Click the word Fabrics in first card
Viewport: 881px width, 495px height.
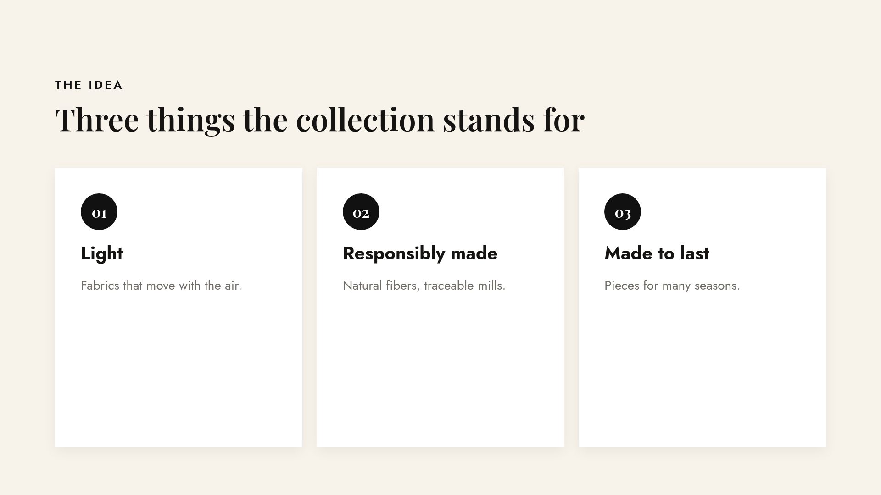(100, 286)
